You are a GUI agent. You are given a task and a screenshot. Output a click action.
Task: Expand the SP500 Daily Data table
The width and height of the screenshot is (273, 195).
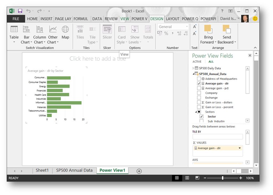193,68
